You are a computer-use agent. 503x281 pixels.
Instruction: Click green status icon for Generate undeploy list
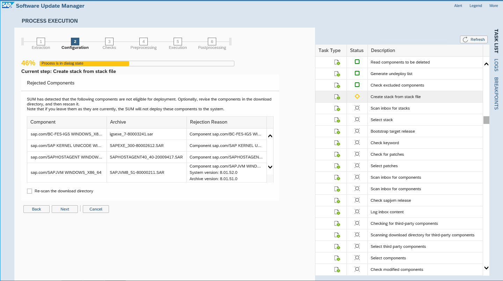pos(357,73)
